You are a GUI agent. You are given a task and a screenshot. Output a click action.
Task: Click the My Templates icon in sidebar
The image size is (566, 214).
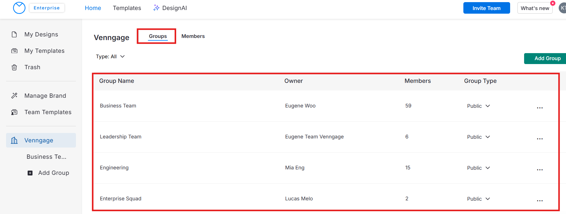click(x=14, y=51)
